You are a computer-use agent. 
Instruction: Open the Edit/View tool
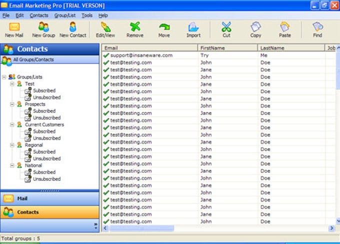tap(105, 29)
